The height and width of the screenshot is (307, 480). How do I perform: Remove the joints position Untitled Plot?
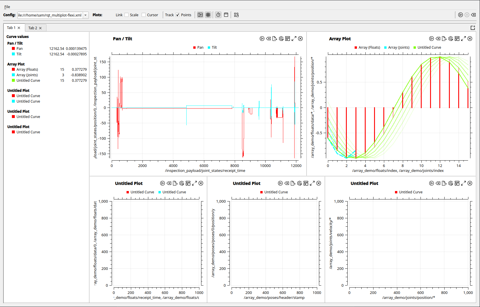(470, 183)
